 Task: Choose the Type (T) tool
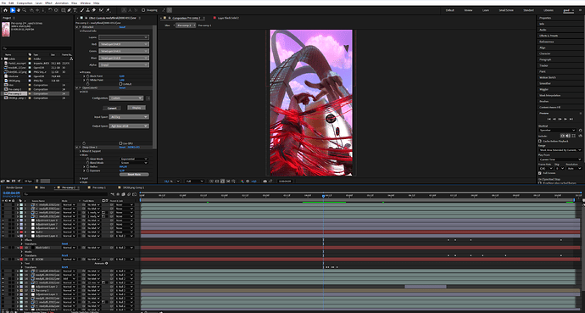tap(75, 10)
